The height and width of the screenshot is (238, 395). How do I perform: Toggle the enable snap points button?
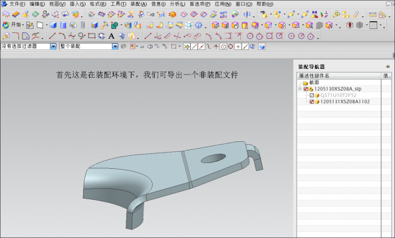tap(187, 47)
